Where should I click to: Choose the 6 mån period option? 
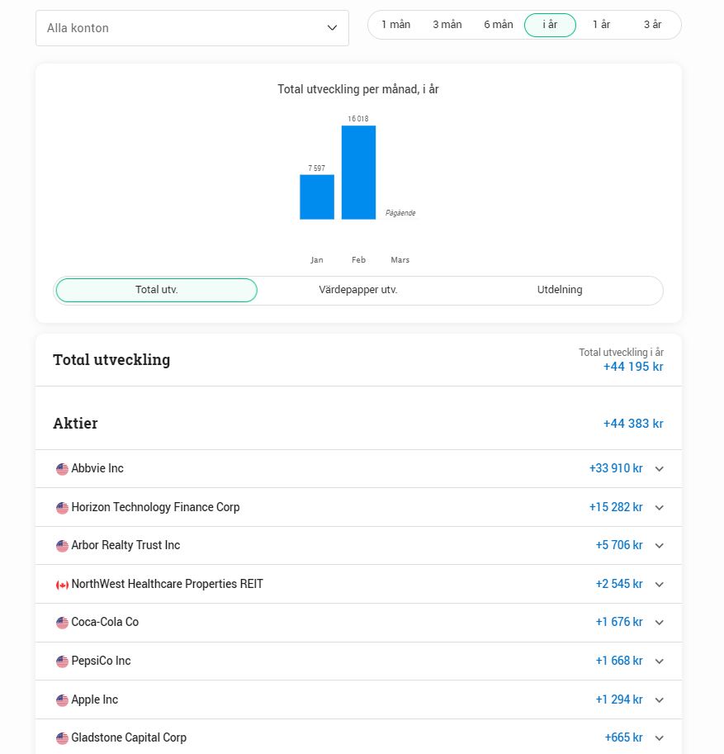tap(498, 25)
